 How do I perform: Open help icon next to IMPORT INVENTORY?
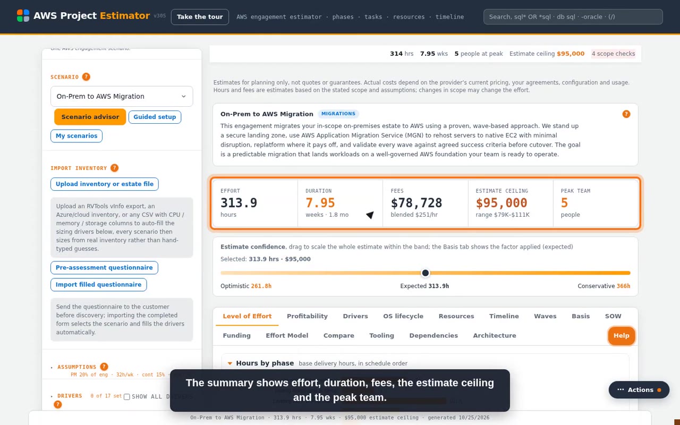point(114,168)
